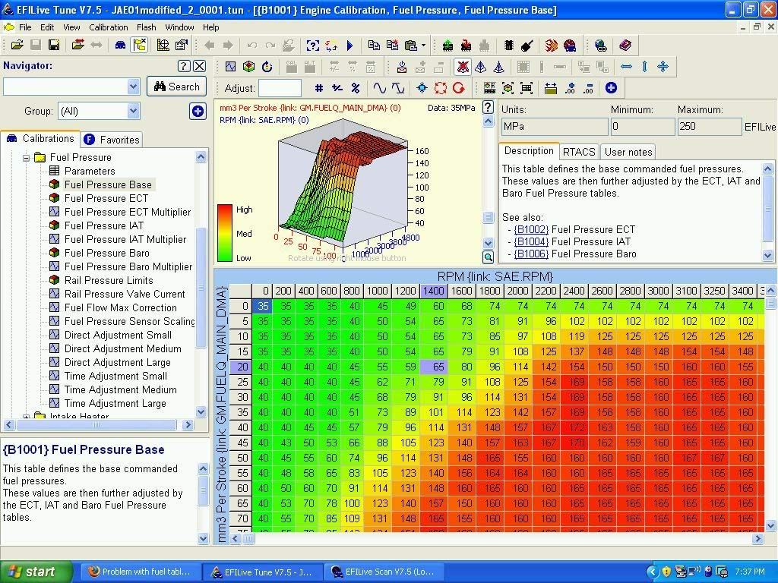Toggle the highlighted red pyramid toolbar button

(462, 67)
